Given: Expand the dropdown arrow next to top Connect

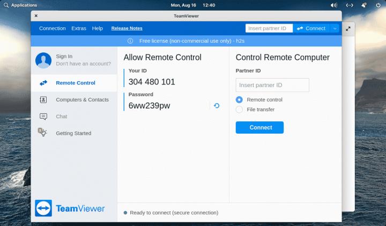Looking at the screenshot, I should point(335,28).
